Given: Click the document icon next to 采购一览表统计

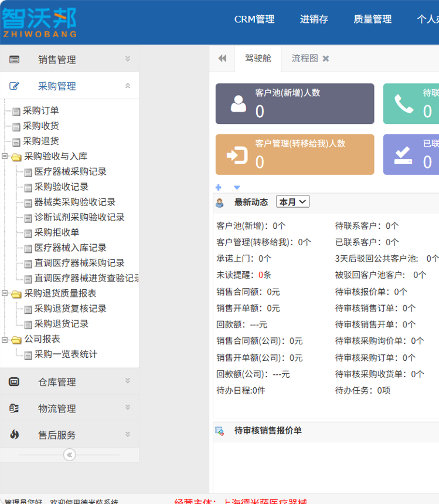Looking at the screenshot, I should [28, 355].
